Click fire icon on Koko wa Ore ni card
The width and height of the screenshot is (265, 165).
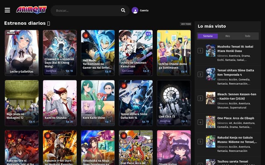click(10, 136)
